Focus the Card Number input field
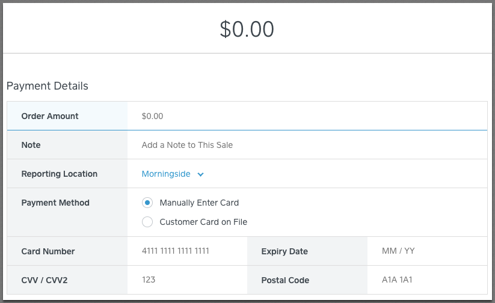Screen dimensions: 495x303 187,251
